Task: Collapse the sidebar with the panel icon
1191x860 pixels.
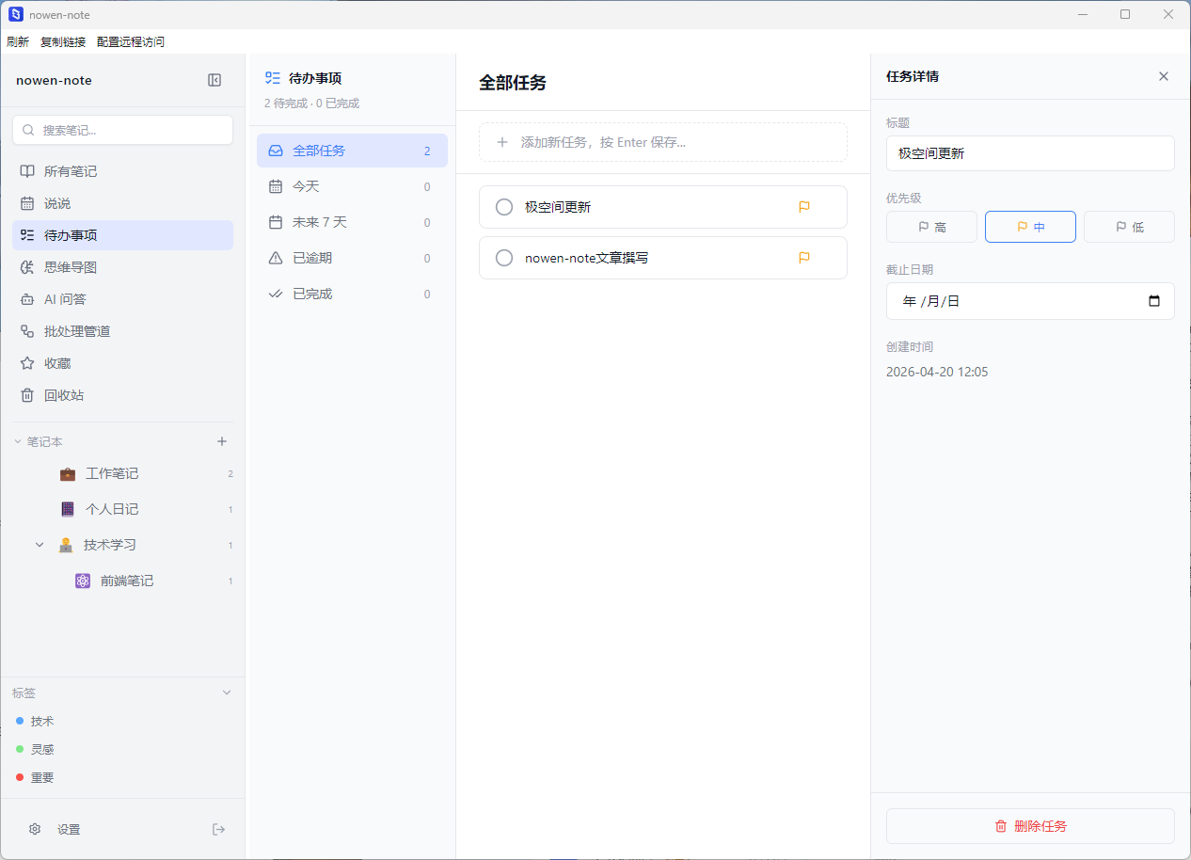Action: 214,80
